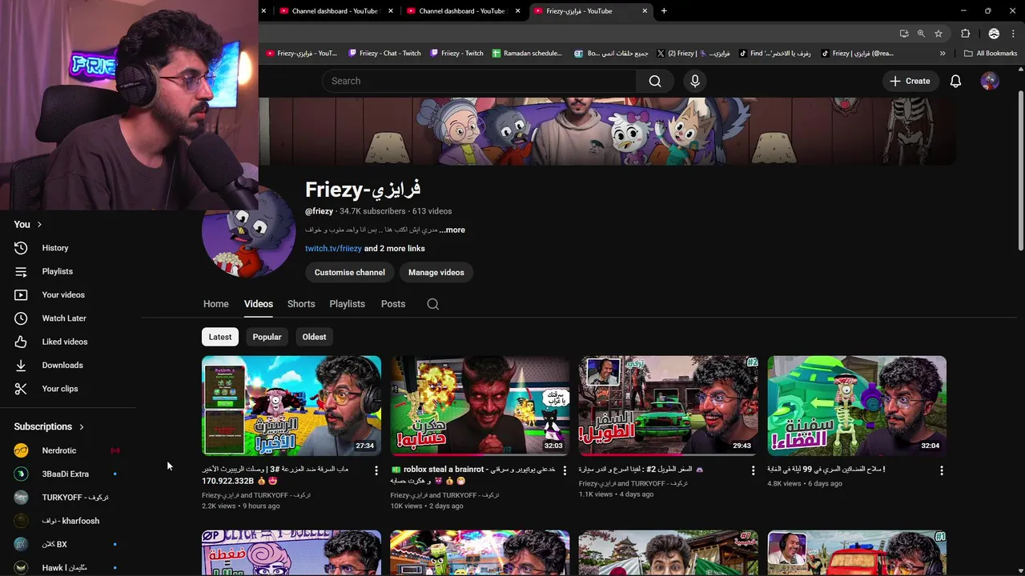Open the 27:34 video thumbnail
The width and height of the screenshot is (1025, 576).
click(x=291, y=406)
